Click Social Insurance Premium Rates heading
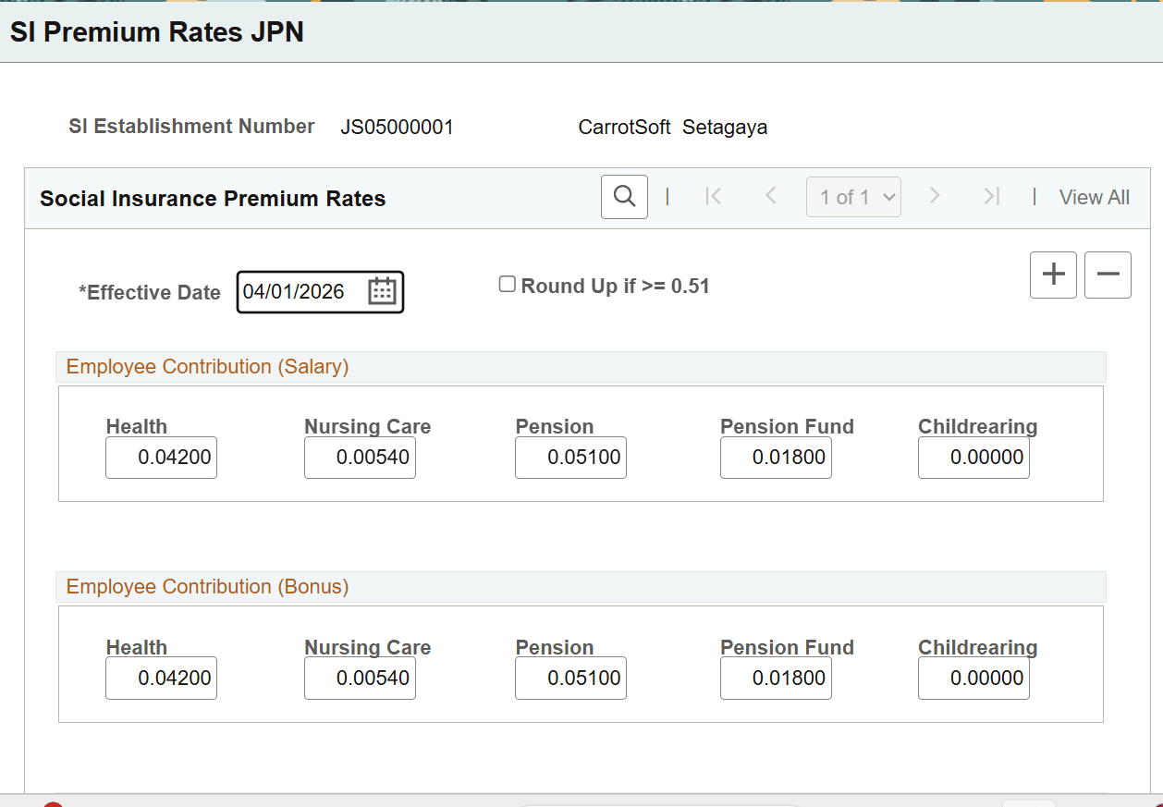1163x807 pixels. [213, 199]
